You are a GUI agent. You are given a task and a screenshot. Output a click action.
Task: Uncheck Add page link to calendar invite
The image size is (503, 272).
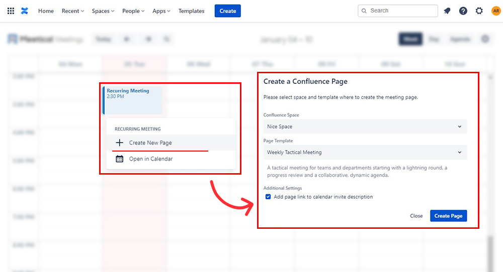click(x=268, y=197)
